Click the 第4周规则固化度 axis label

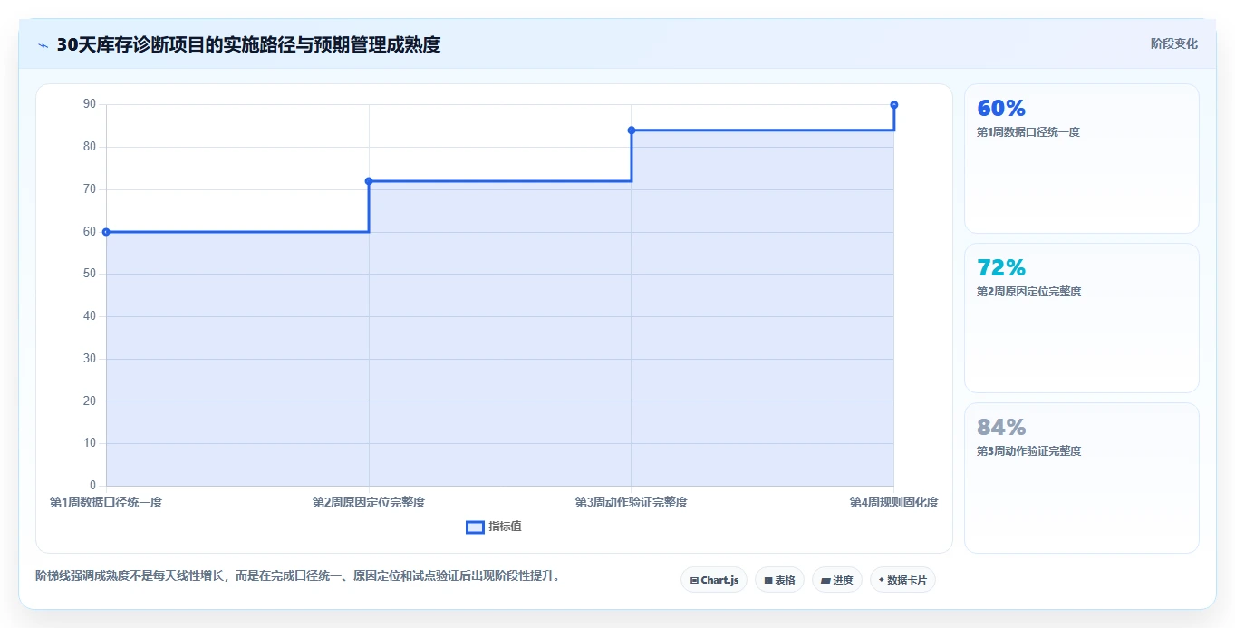coord(893,502)
